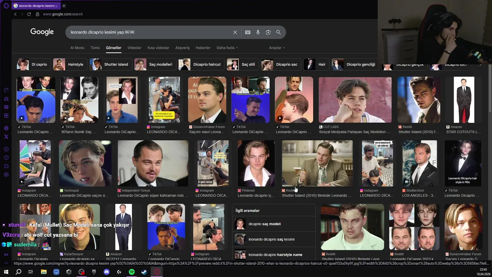Open Discord from the taskbar
This screenshot has height=277, width=492.
coord(106,272)
